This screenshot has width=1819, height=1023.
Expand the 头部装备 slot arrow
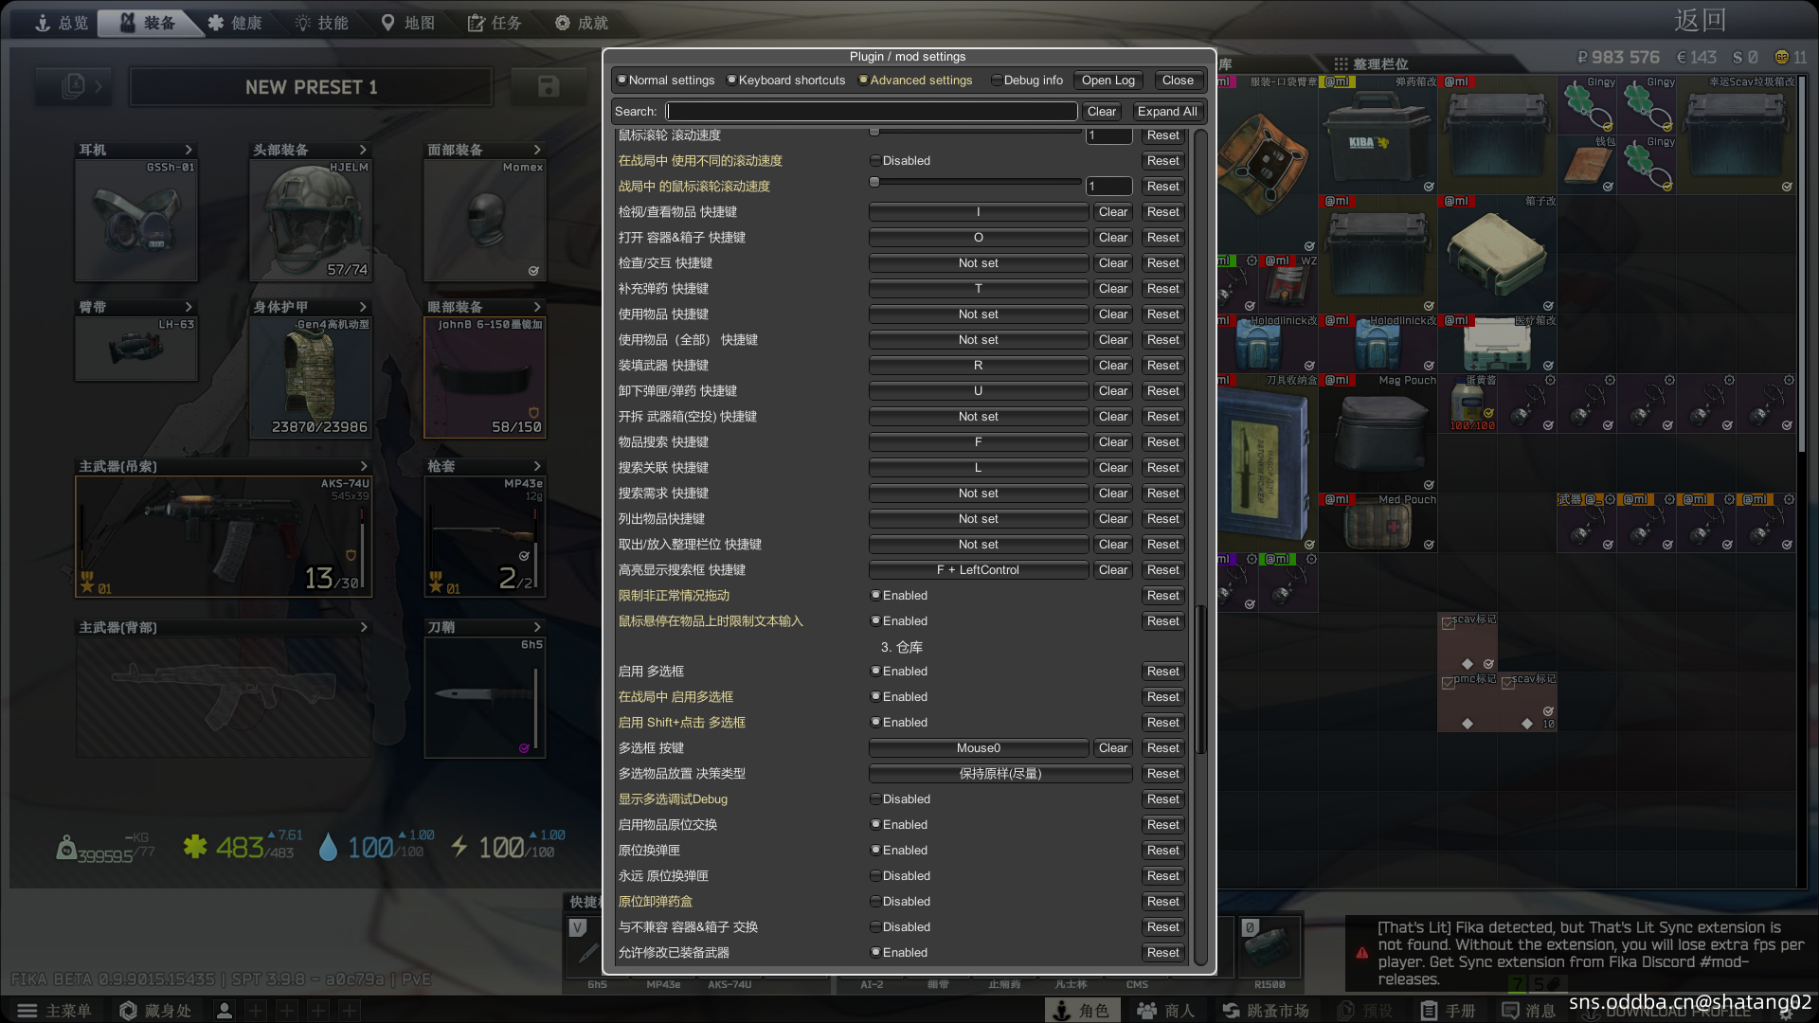pyautogui.click(x=363, y=150)
